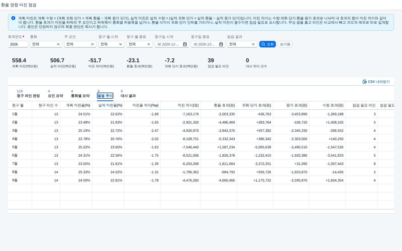Select the 4월 row cell
Image resolution: width=402 pixels, height=251 pixels.
tap(20, 139)
